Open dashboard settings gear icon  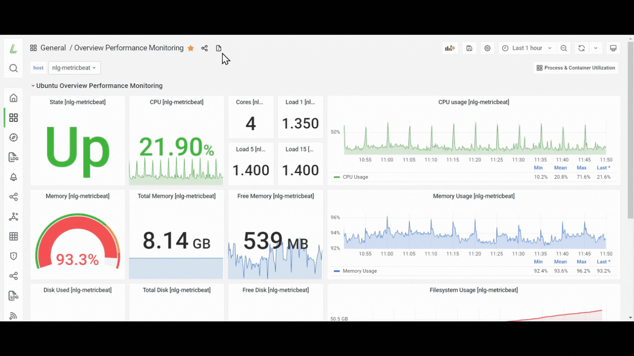coord(487,48)
